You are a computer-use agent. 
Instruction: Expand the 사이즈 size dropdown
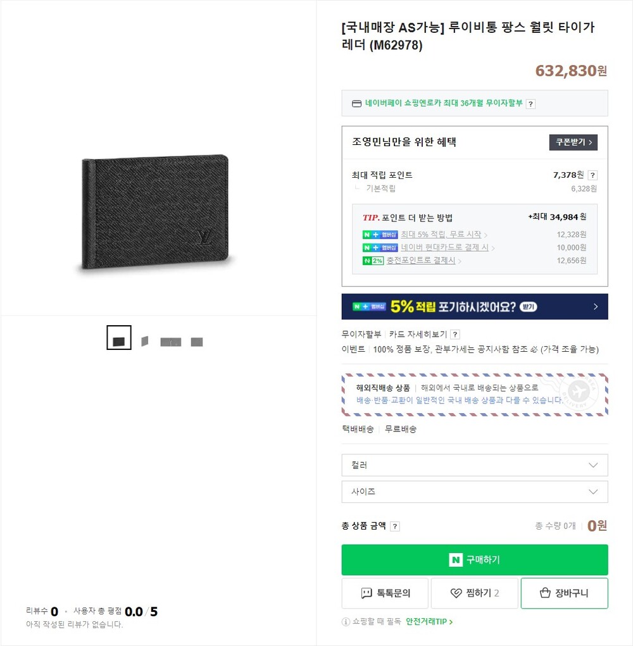(475, 492)
